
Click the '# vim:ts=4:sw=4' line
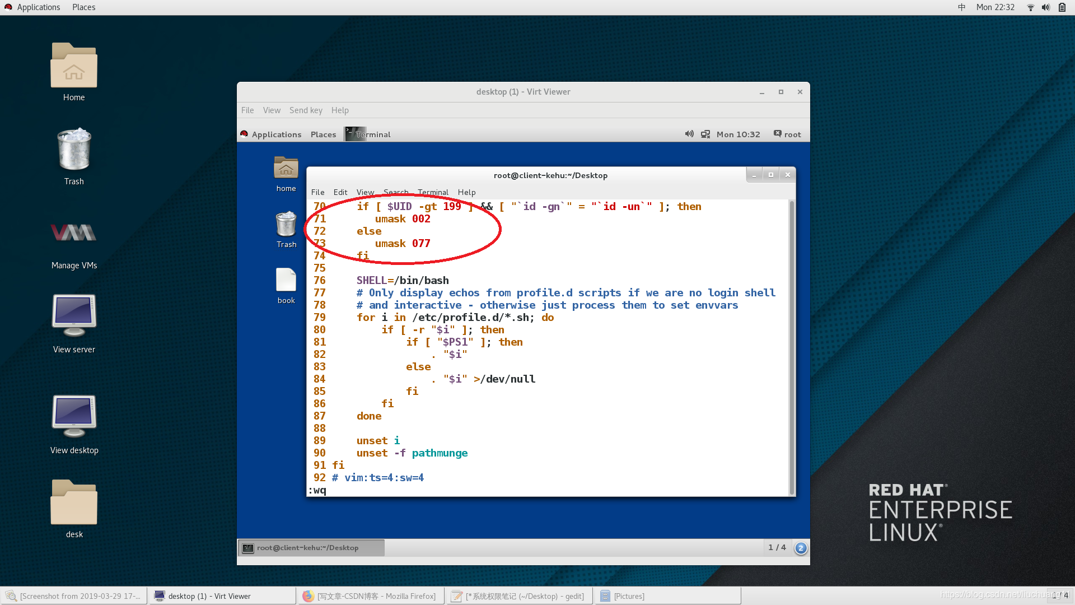pyautogui.click(x=378, y=478)
